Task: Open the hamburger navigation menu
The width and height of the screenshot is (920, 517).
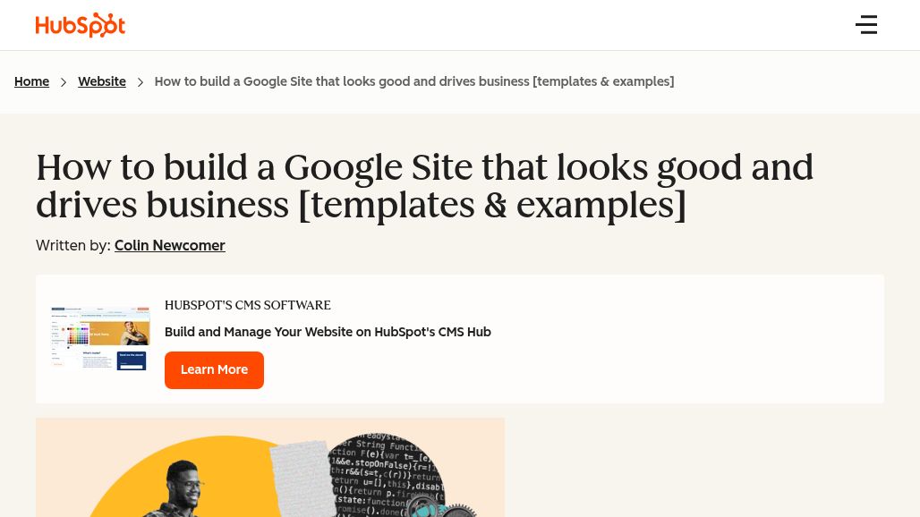Action: [866, 25]
